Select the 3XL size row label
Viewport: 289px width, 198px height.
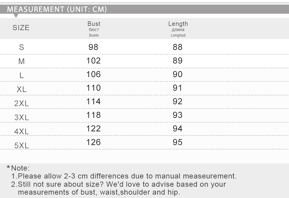(x=22, y=117)
